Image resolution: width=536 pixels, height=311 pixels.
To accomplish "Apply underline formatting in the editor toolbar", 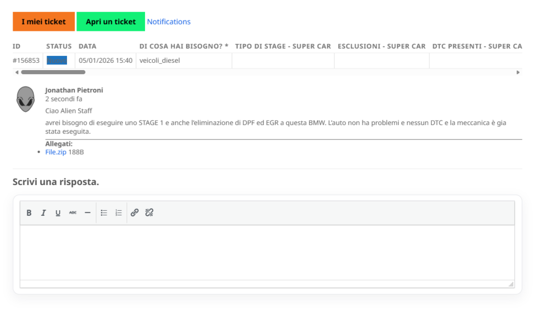I will (x=58, y=213).
